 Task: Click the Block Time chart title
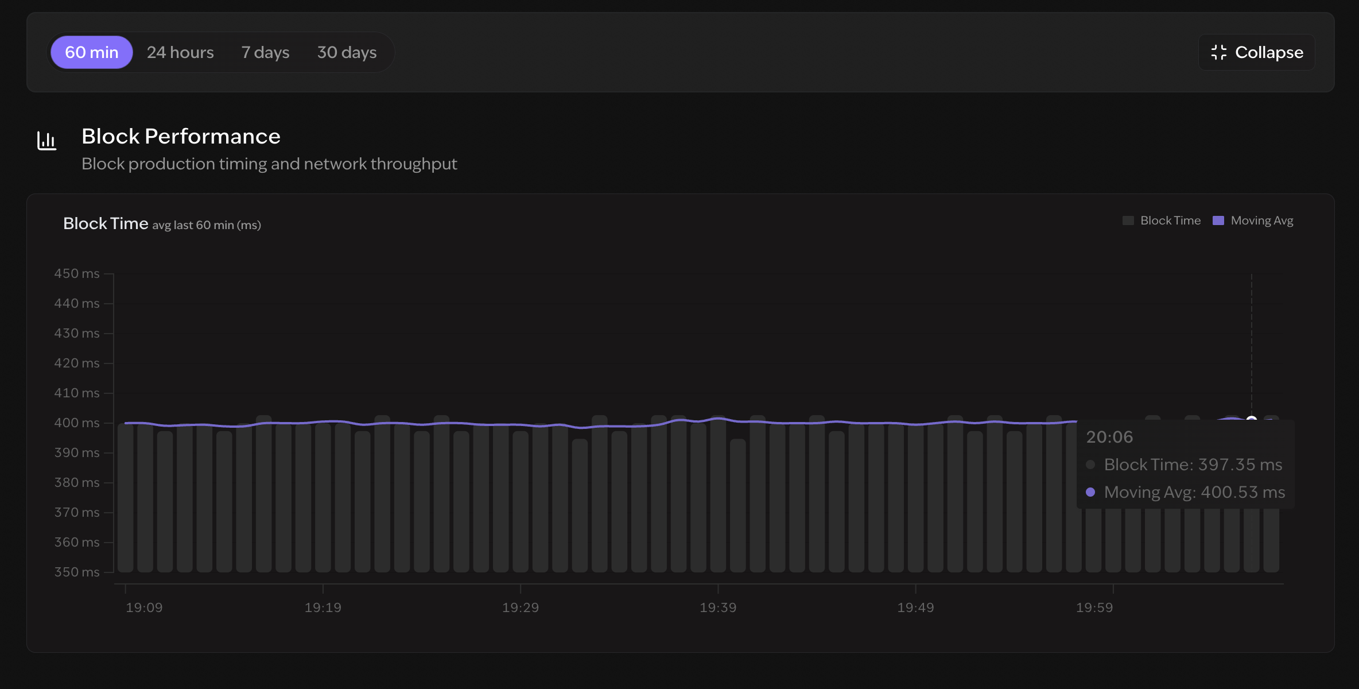106,223
